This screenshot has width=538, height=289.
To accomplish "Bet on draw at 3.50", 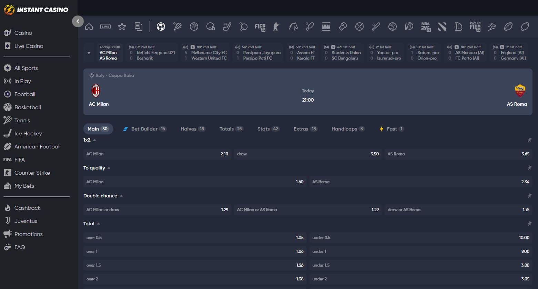I will tap(308, 154).
